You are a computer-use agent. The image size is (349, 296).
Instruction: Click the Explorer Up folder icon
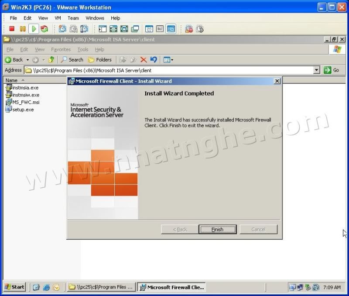[51, 60]
